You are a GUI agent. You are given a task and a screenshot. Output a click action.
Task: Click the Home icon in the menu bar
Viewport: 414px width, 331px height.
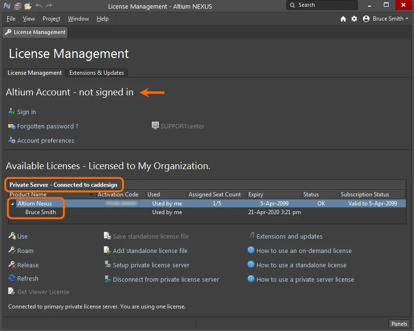(343, 19)
